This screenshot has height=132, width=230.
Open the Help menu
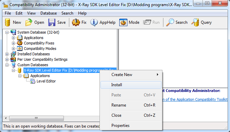point(82,13)
